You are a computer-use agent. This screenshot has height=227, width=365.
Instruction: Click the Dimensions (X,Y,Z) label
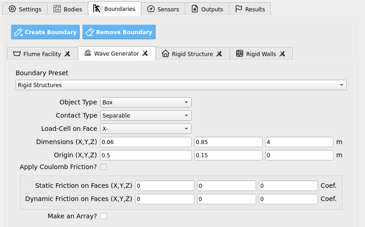(66, 142)
